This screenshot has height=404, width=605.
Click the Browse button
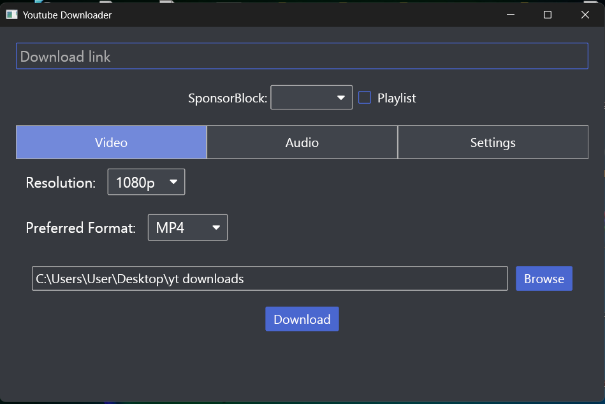544,279
